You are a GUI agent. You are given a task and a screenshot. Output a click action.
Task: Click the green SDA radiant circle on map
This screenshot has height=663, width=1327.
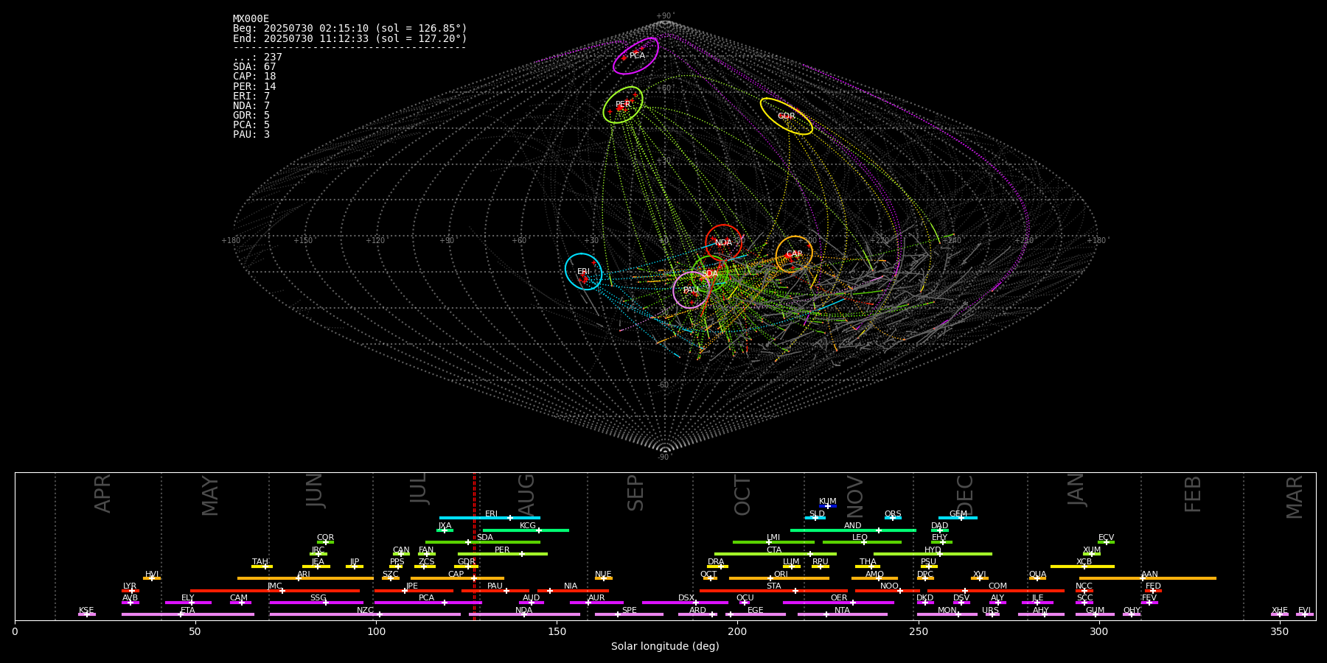tap(710, 273)
